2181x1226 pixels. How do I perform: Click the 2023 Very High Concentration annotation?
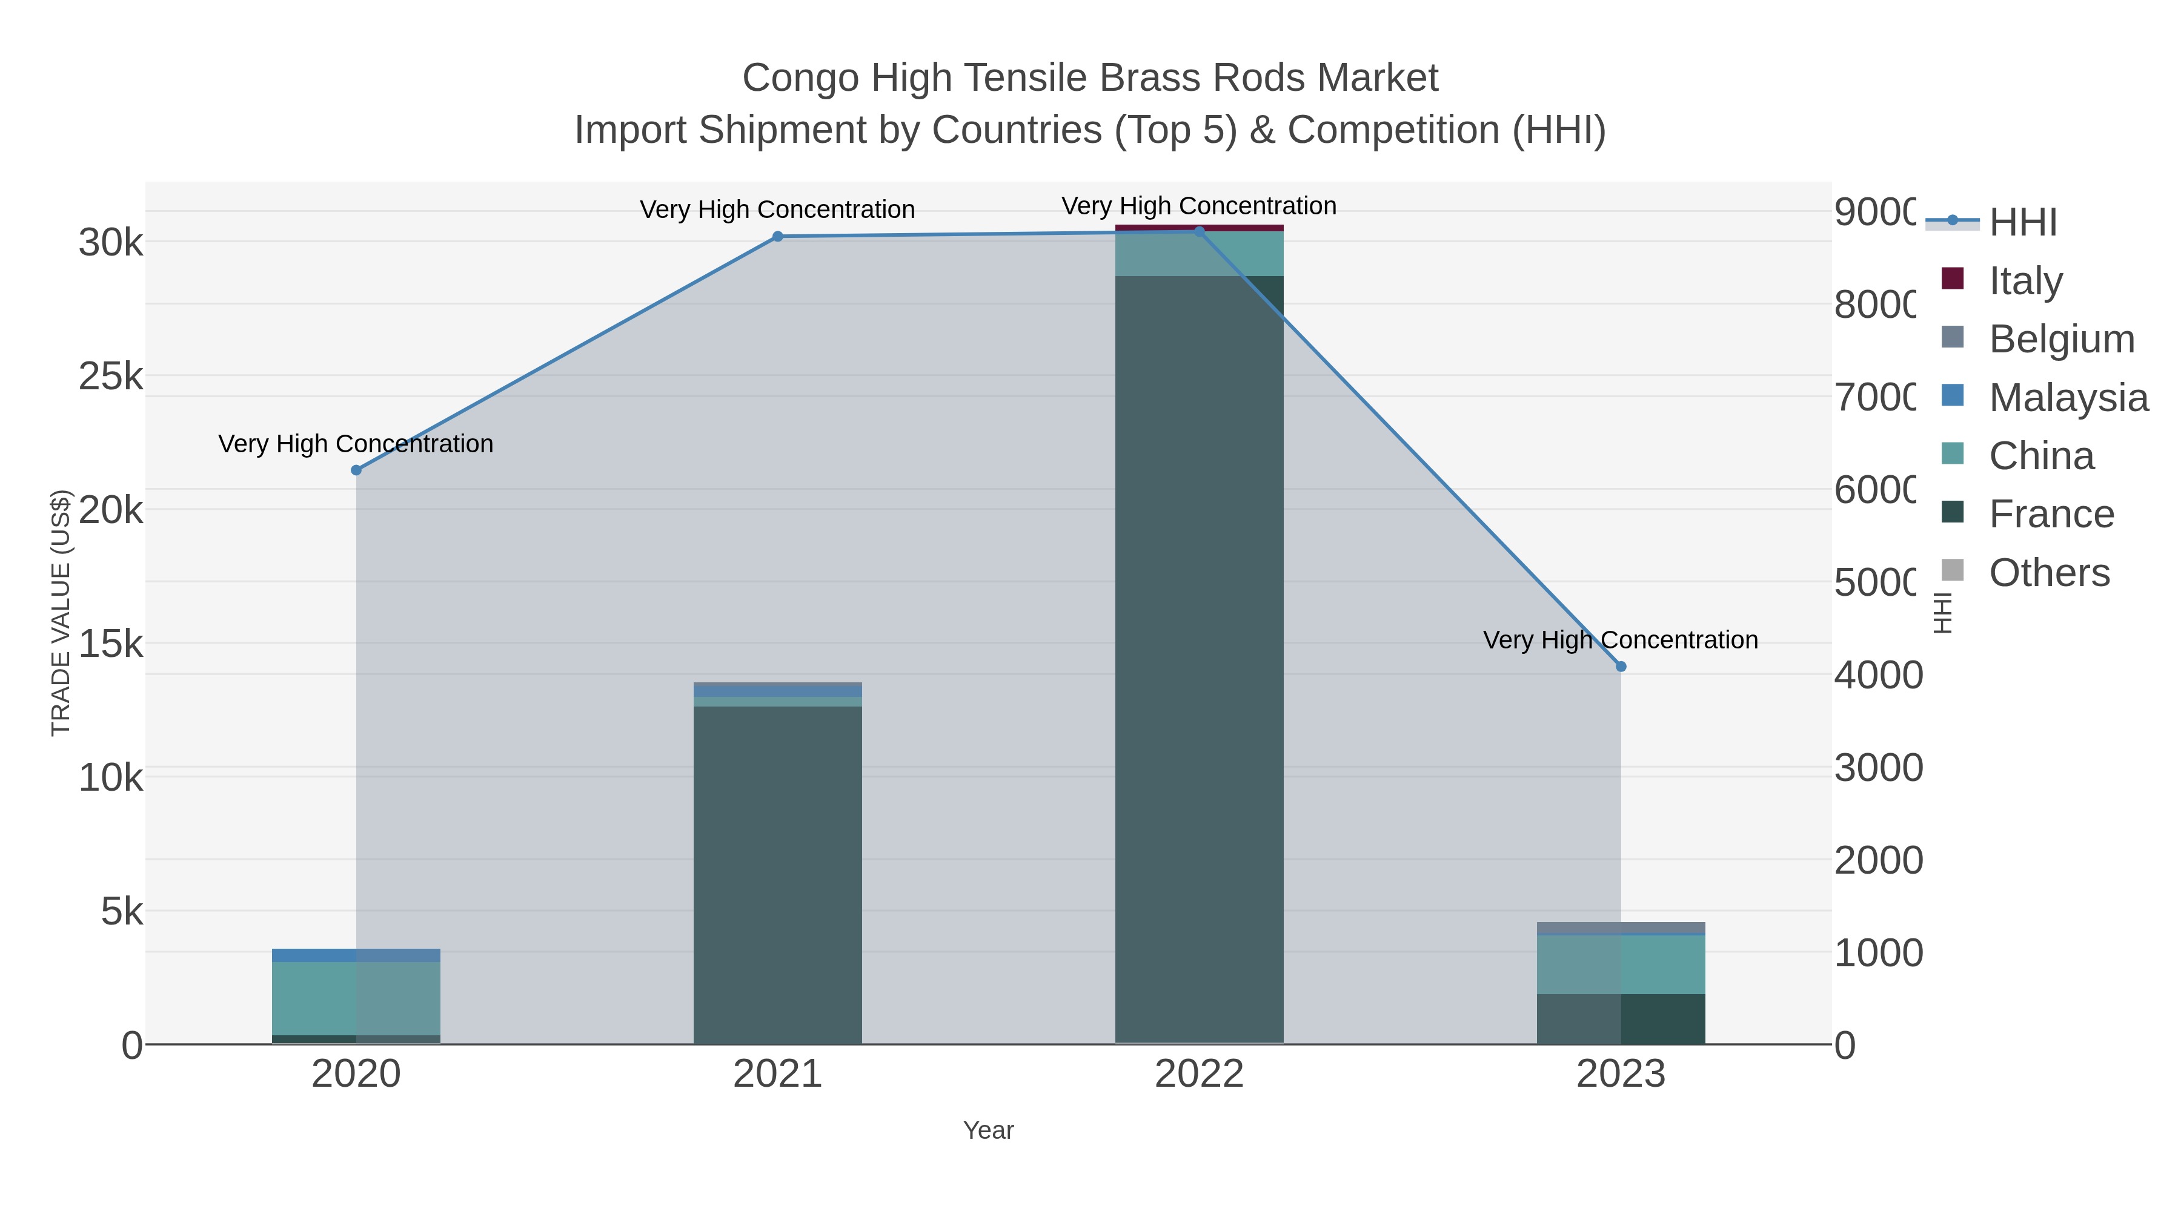pyautogui.click(x=1621, y=641)
